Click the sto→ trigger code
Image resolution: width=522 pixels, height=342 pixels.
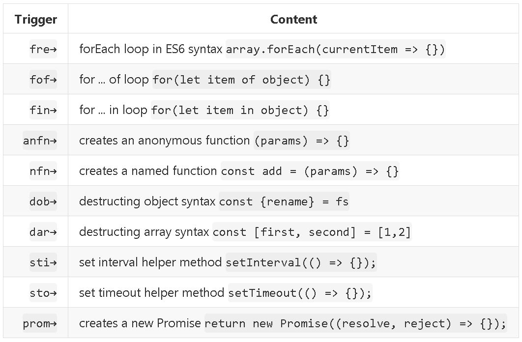pos(43,293)
